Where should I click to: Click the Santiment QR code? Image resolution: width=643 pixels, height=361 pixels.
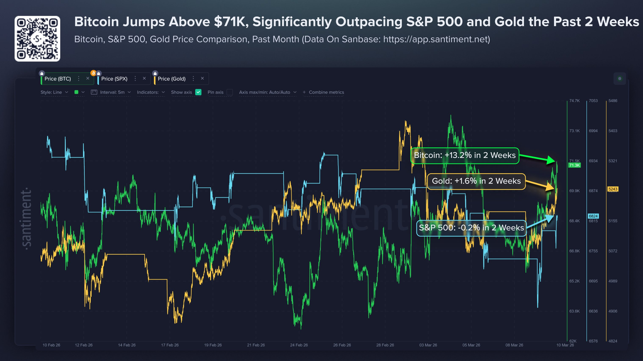point(37,39)
